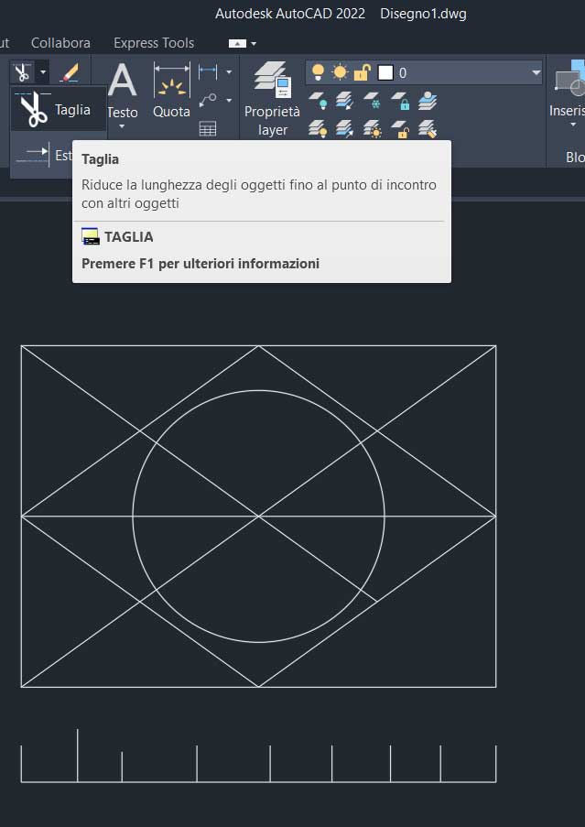The image size is (585, 827).
Task: Open the Trim/Extend dropdown arrow
Action: pyautogui.click(x=43, y=72)
